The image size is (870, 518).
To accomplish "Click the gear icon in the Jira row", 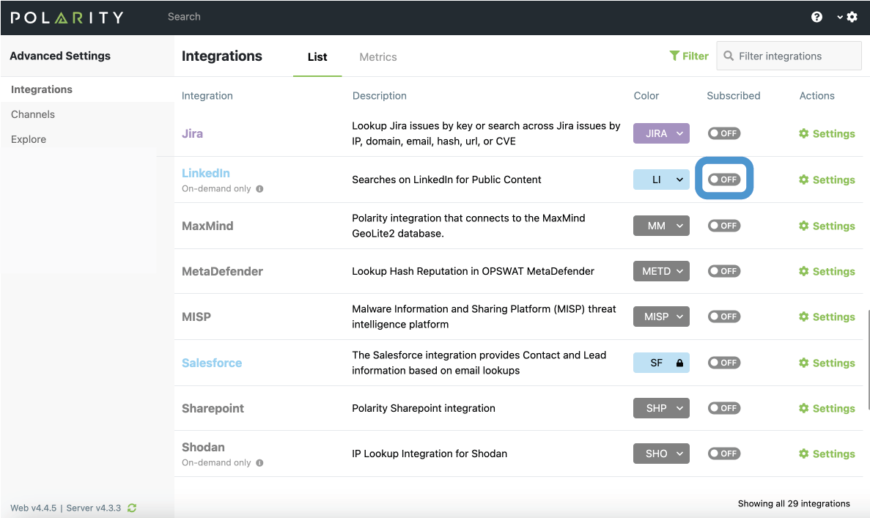I will (803, 134).
